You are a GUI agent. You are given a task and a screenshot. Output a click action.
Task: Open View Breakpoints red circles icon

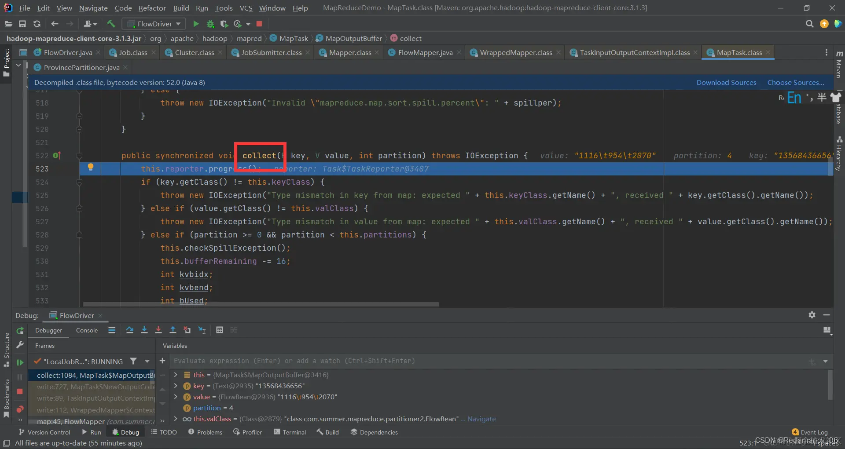coord(20,409)
